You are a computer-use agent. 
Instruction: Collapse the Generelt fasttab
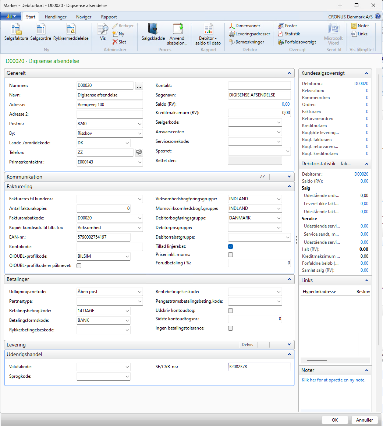[x=289, y=73]
